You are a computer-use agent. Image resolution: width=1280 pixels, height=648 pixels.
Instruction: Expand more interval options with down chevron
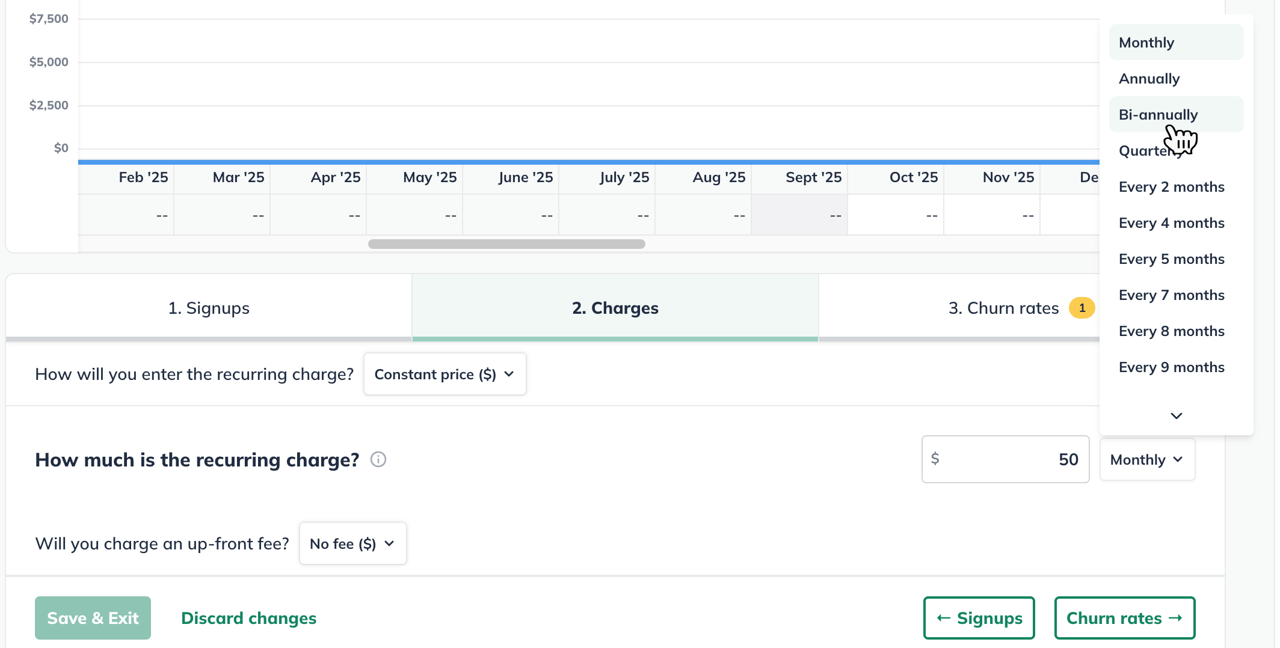1175,415
